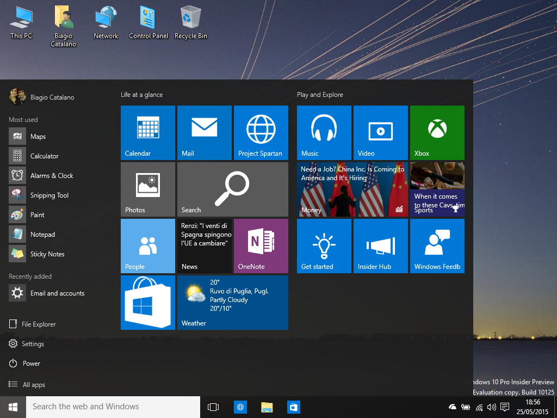
Task: Open the Insider Hub tile
Action: click(x=380, y=245)
